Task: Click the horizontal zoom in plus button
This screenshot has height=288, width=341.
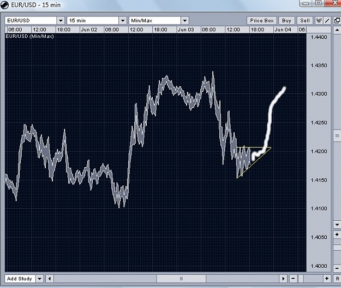Action: pos(327,279)
